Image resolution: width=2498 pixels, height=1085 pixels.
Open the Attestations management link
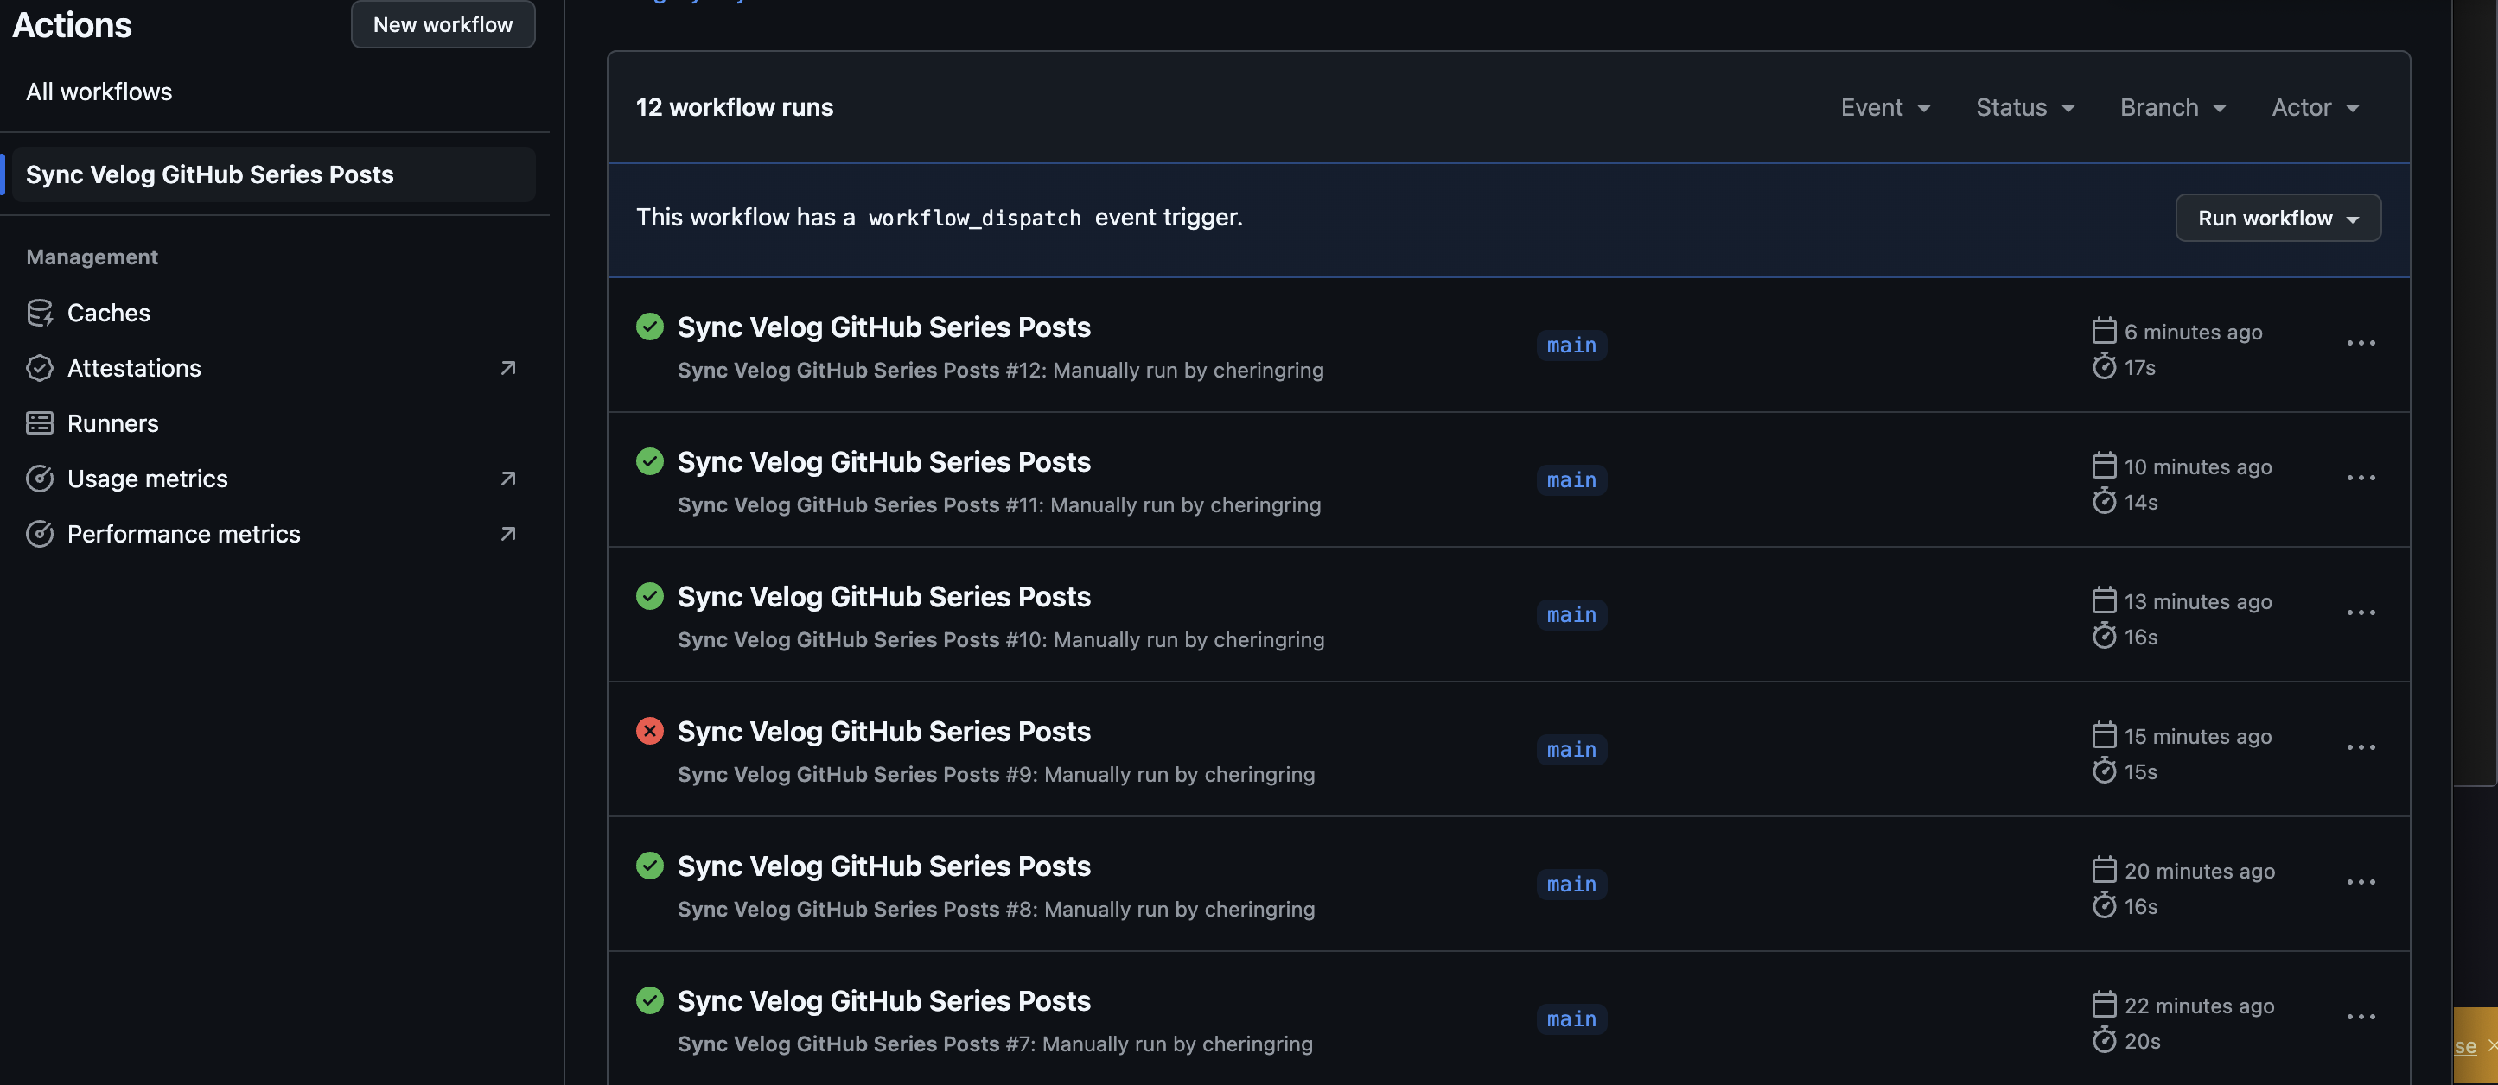pos(134,368)
